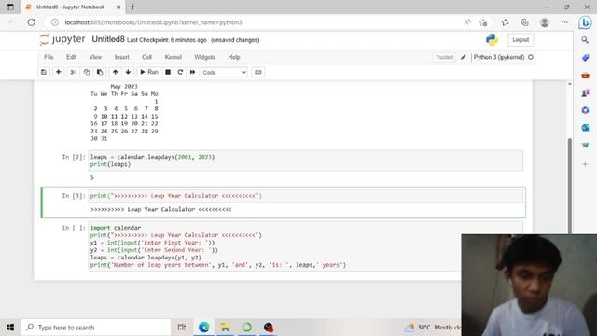Save notebook with the floppy disk icon

pos(44,72)
